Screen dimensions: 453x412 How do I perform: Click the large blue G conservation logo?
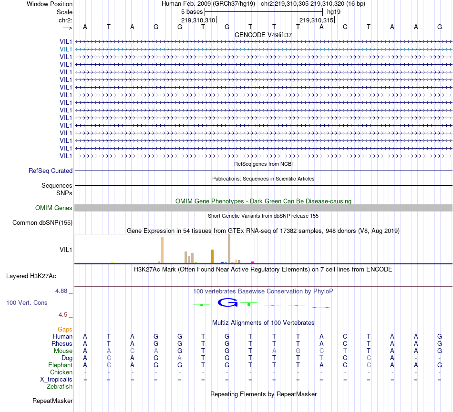pos(227,302)
